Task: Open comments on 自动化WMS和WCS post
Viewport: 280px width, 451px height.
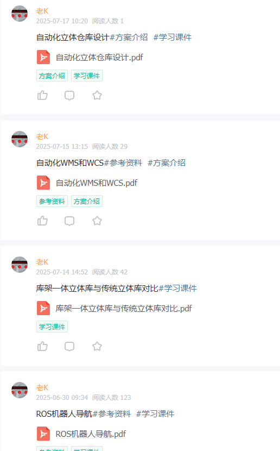Action: [x=69, y=221]
